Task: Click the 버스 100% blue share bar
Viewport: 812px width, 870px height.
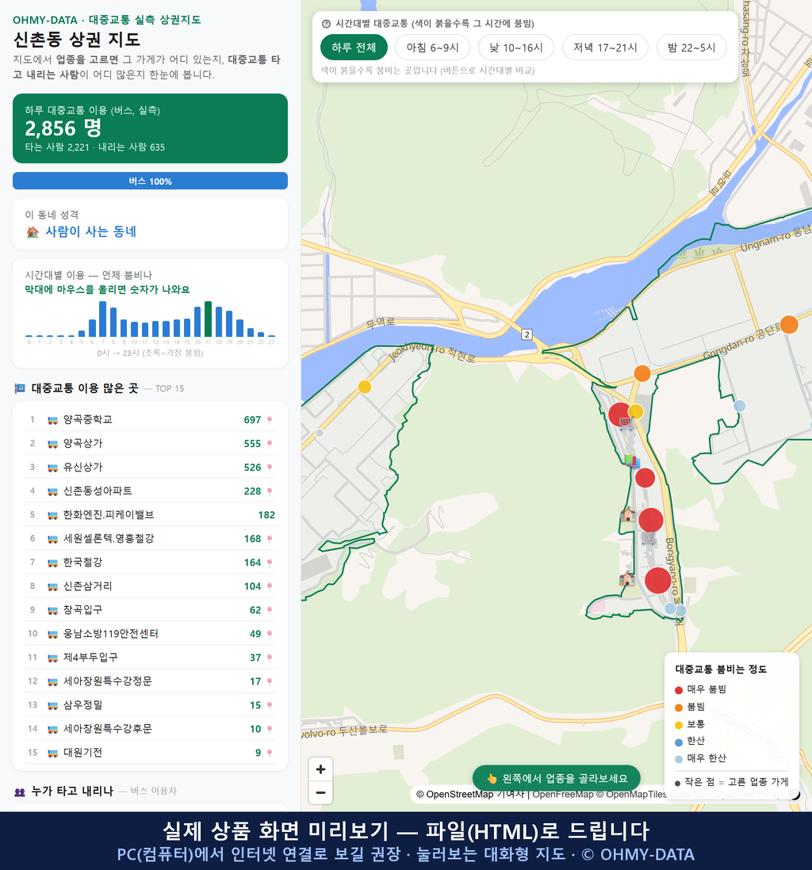Action: (x=150, y=181)
